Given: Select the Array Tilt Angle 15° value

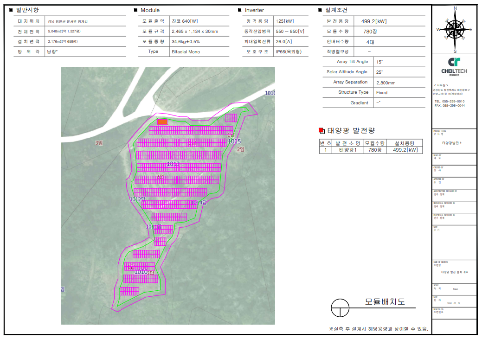Looking at the screenshot, I should point(379,62).
